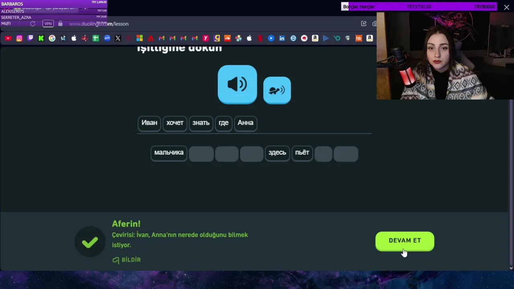The image size is (514, 289).
Task: Pick the word bank tile здесь
Action: click(277, 153)
